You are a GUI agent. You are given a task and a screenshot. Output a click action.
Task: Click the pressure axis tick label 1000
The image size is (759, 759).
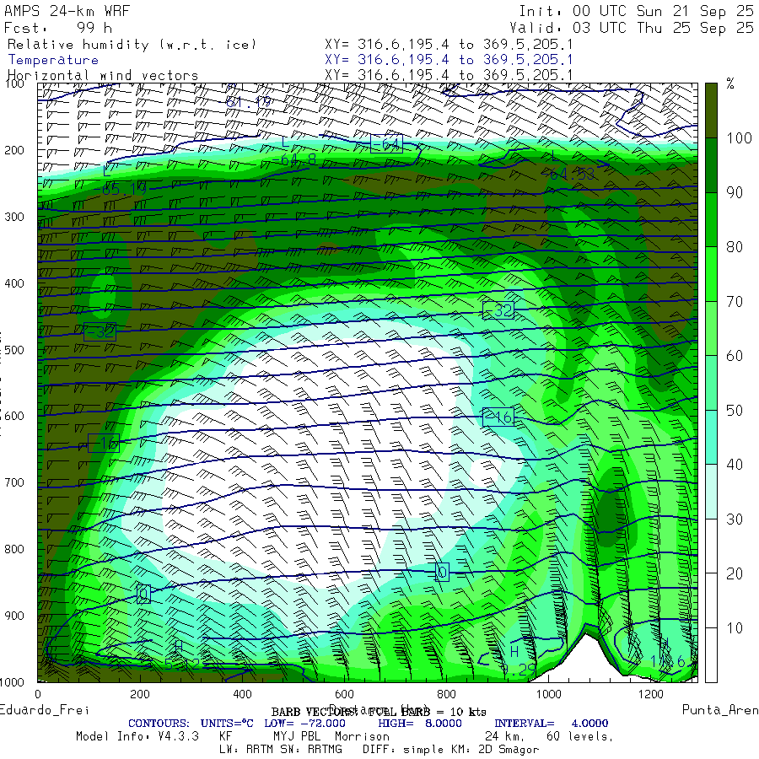pos(12,682)
